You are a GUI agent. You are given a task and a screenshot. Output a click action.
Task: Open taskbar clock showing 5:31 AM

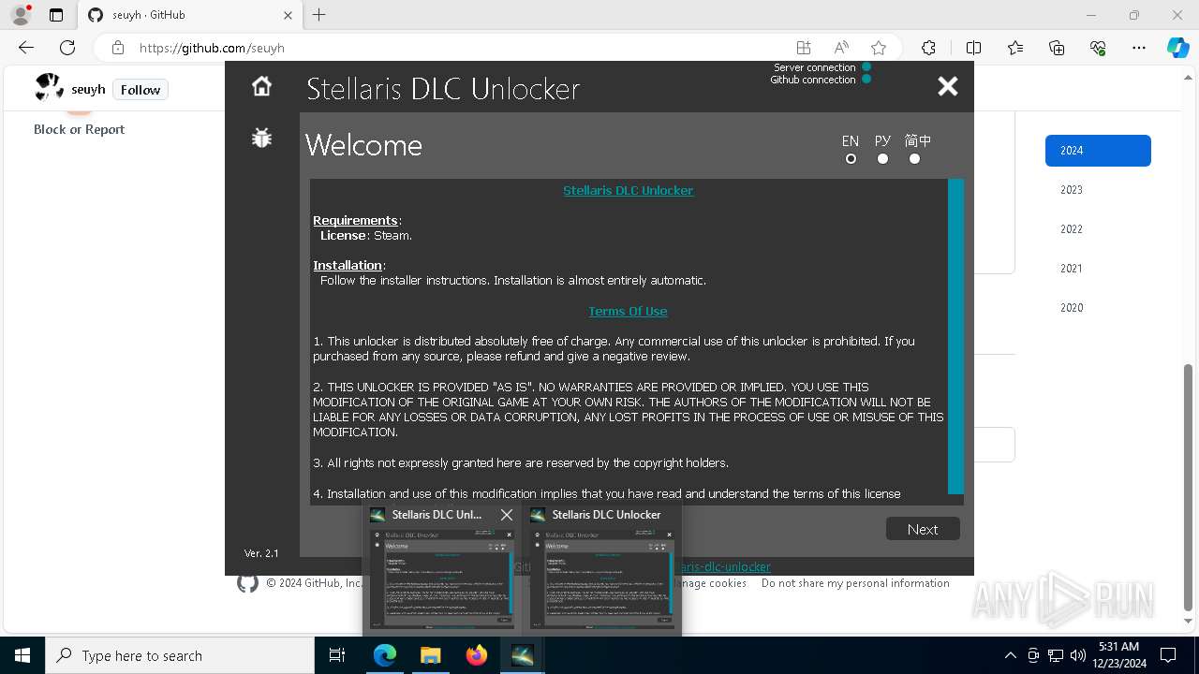(x=1118, y=655)
